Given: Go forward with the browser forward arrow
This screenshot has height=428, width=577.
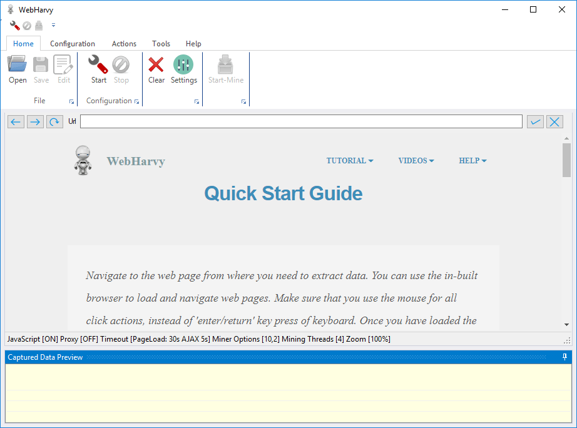Looking at the screenshot, I should [x=35, y=122].
